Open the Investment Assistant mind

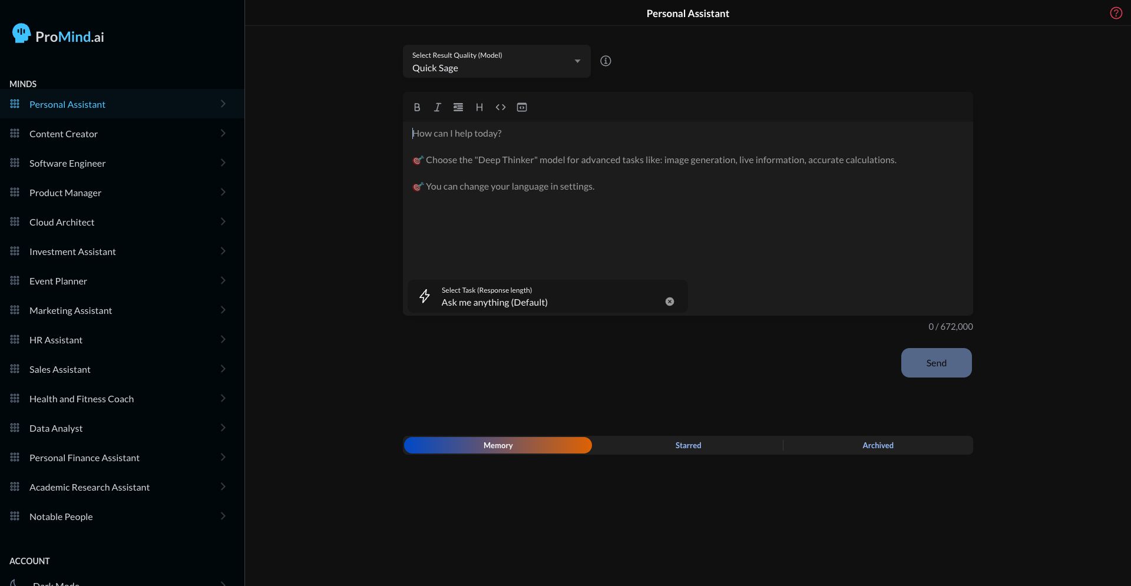pos(72,252)
